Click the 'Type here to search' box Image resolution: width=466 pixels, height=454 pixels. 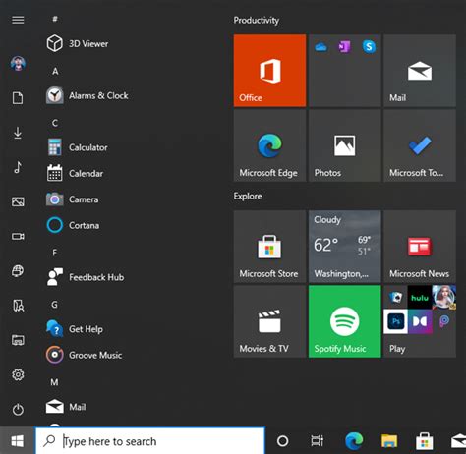point(149,441)
